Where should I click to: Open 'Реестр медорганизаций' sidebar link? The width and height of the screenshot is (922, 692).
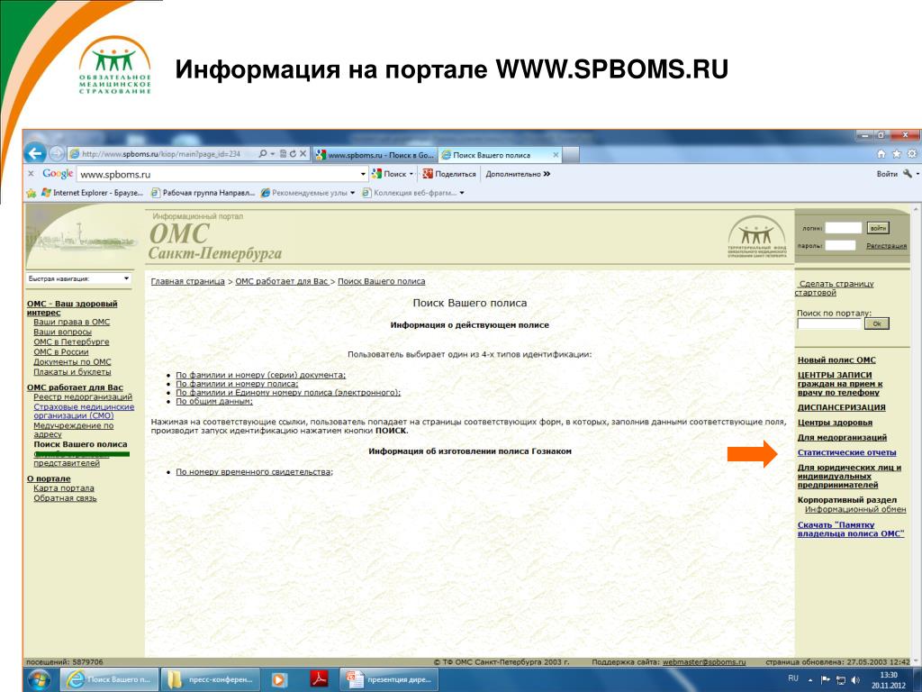coord(83,397)
